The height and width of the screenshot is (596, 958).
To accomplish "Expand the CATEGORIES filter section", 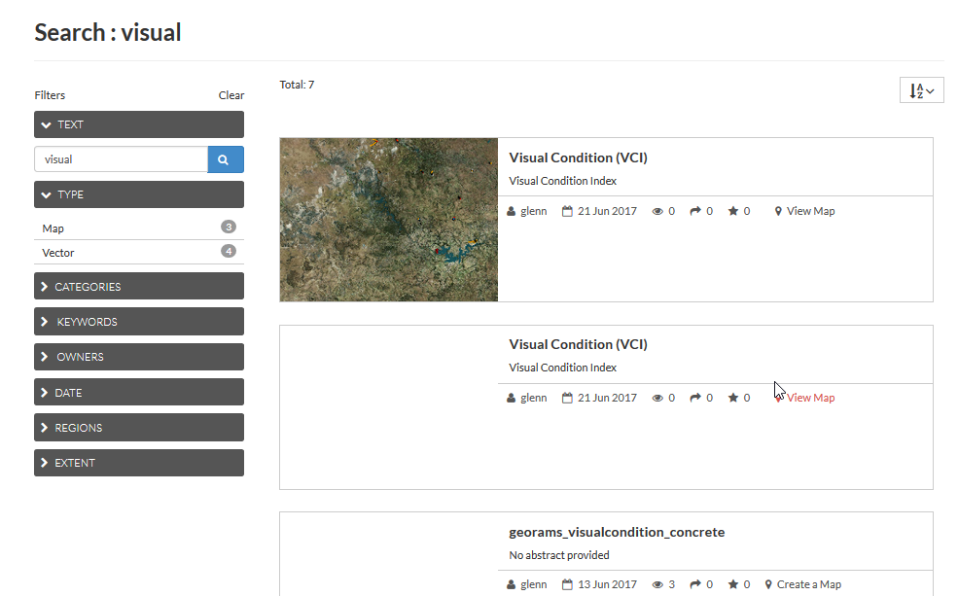I will [x=139, y=287].
